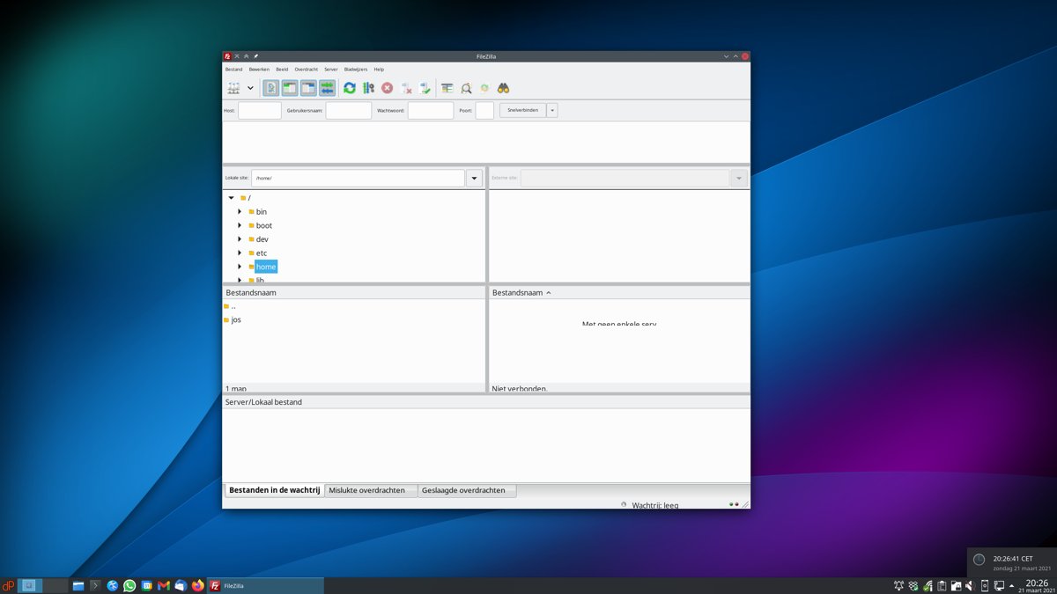The height and width of the screenshot is (594, 1057).
Task: Open the file manager taskbar icon
Action: pos(78,585)
